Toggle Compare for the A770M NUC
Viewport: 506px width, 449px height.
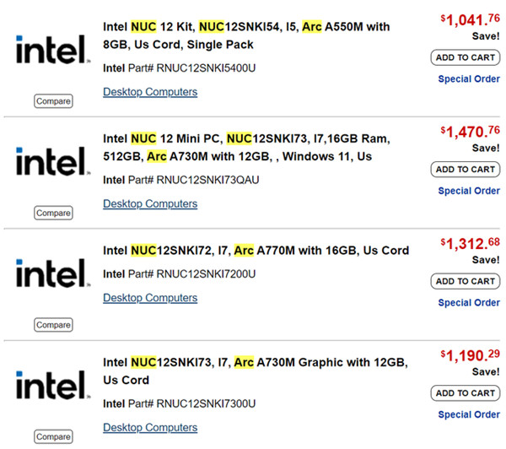pyautogui.click(x=53, y=325)
